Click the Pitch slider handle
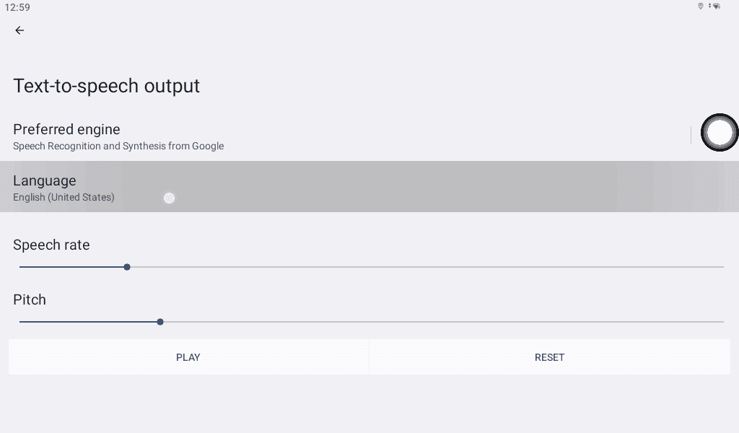The height and width of the screenshot is (433, 739). point(160,322)
